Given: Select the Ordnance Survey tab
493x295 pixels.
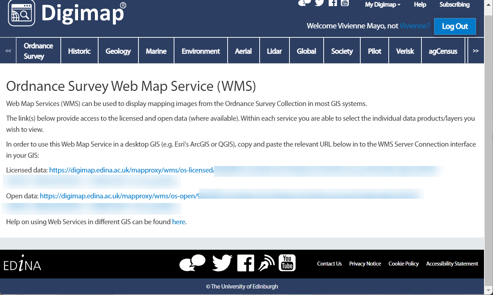Looking at the screenshot, I should (x=38, y=51).
